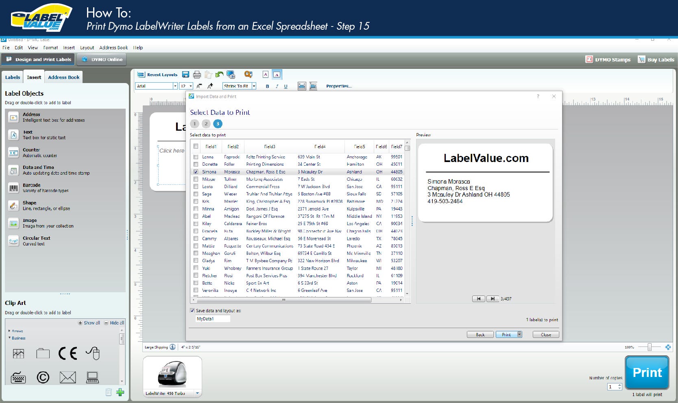Click Show all clip art link
678x403 pixels.
coord(89,323)
